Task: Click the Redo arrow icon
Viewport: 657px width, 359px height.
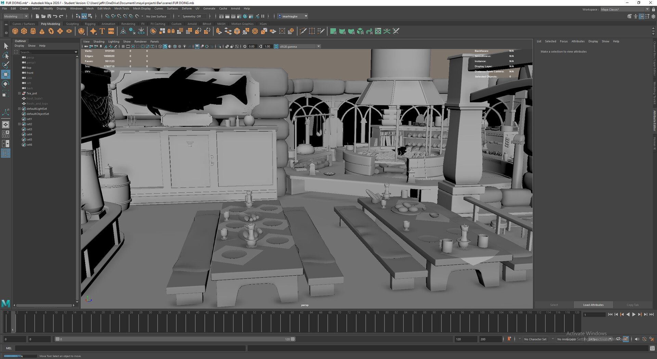Action: coord(61,16)
